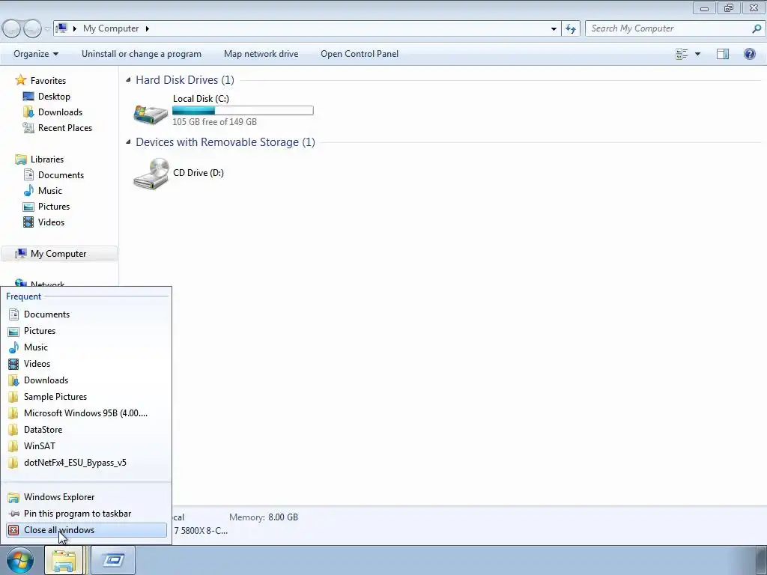Click the Music note icon in the sidebar

29,190
